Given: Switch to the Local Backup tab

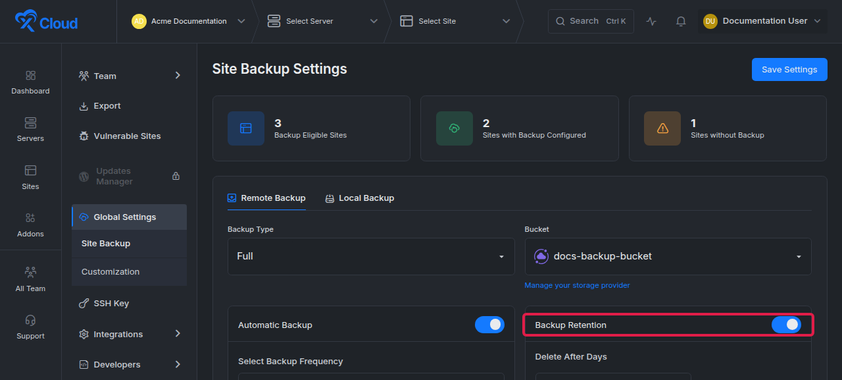Looking at the screenshot, I should point(360,198).
